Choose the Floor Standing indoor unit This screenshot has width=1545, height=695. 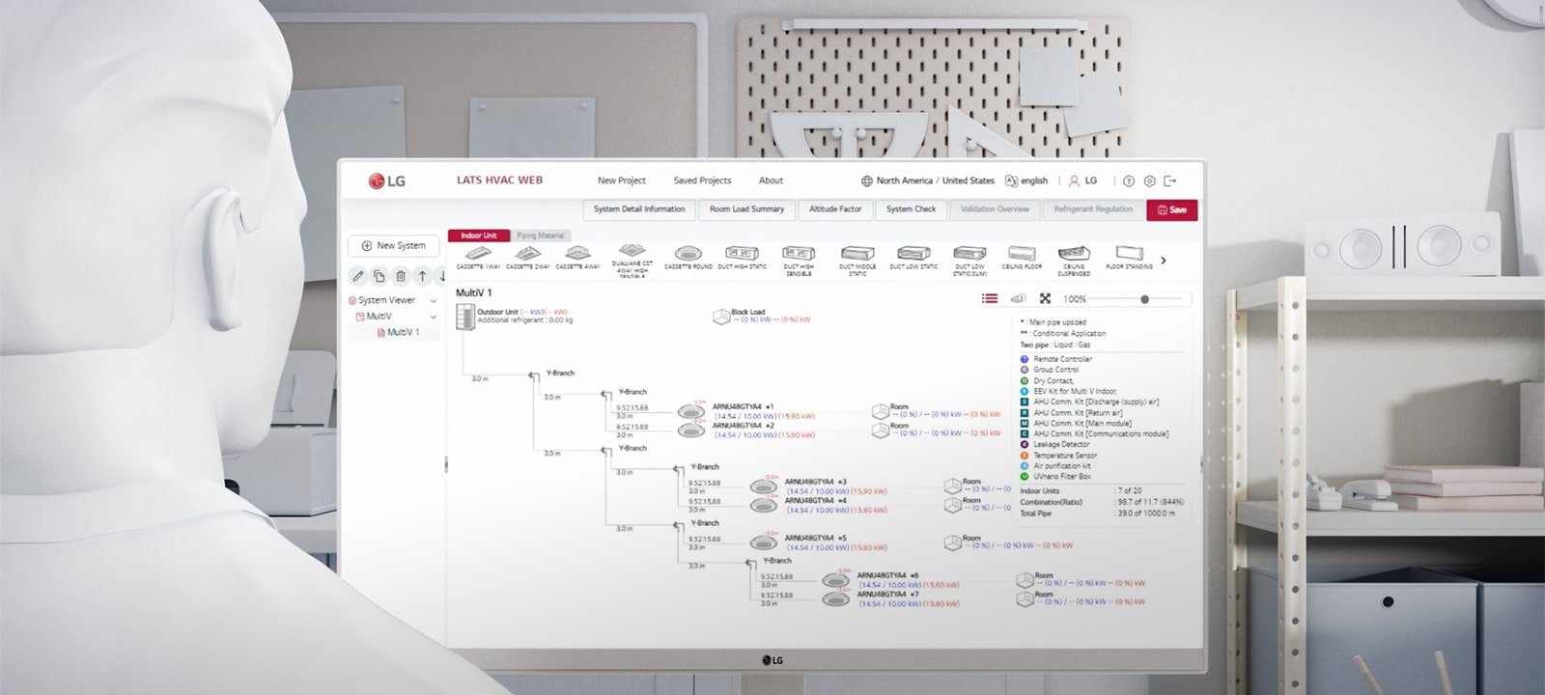point(1129,254)
